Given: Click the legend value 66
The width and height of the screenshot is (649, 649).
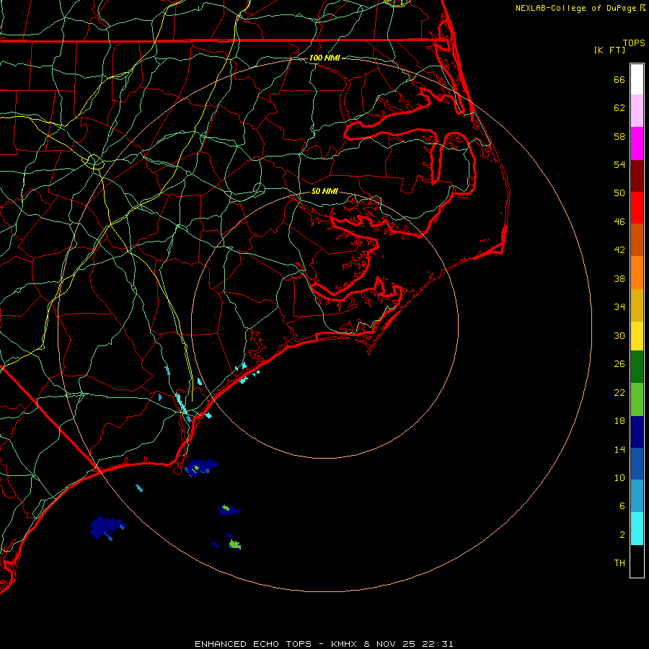Looking at the screenshot, I should (619, 79).
